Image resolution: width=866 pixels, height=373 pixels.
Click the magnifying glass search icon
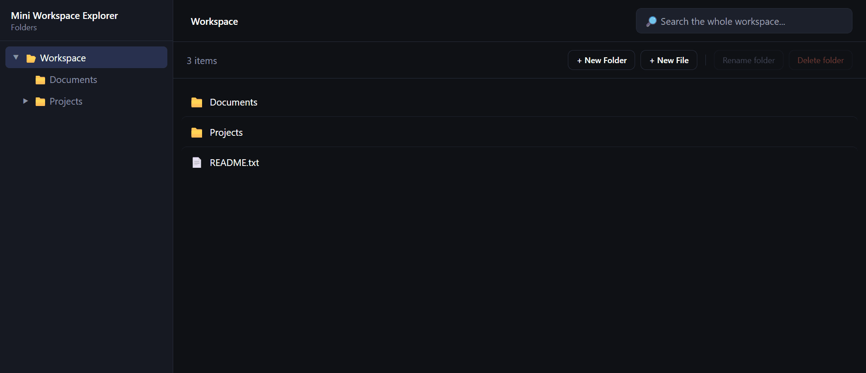tap(651, 21)
